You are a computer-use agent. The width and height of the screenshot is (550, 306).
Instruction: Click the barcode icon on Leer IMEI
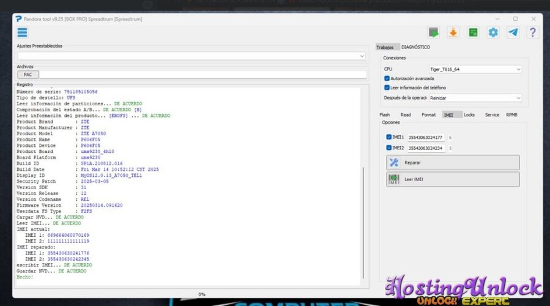tap(394, 179)
